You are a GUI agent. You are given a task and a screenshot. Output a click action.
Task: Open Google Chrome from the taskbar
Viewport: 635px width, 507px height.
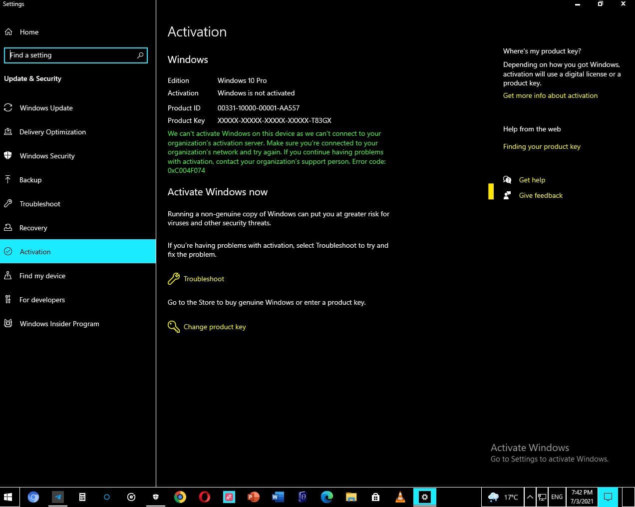point(180,497)
